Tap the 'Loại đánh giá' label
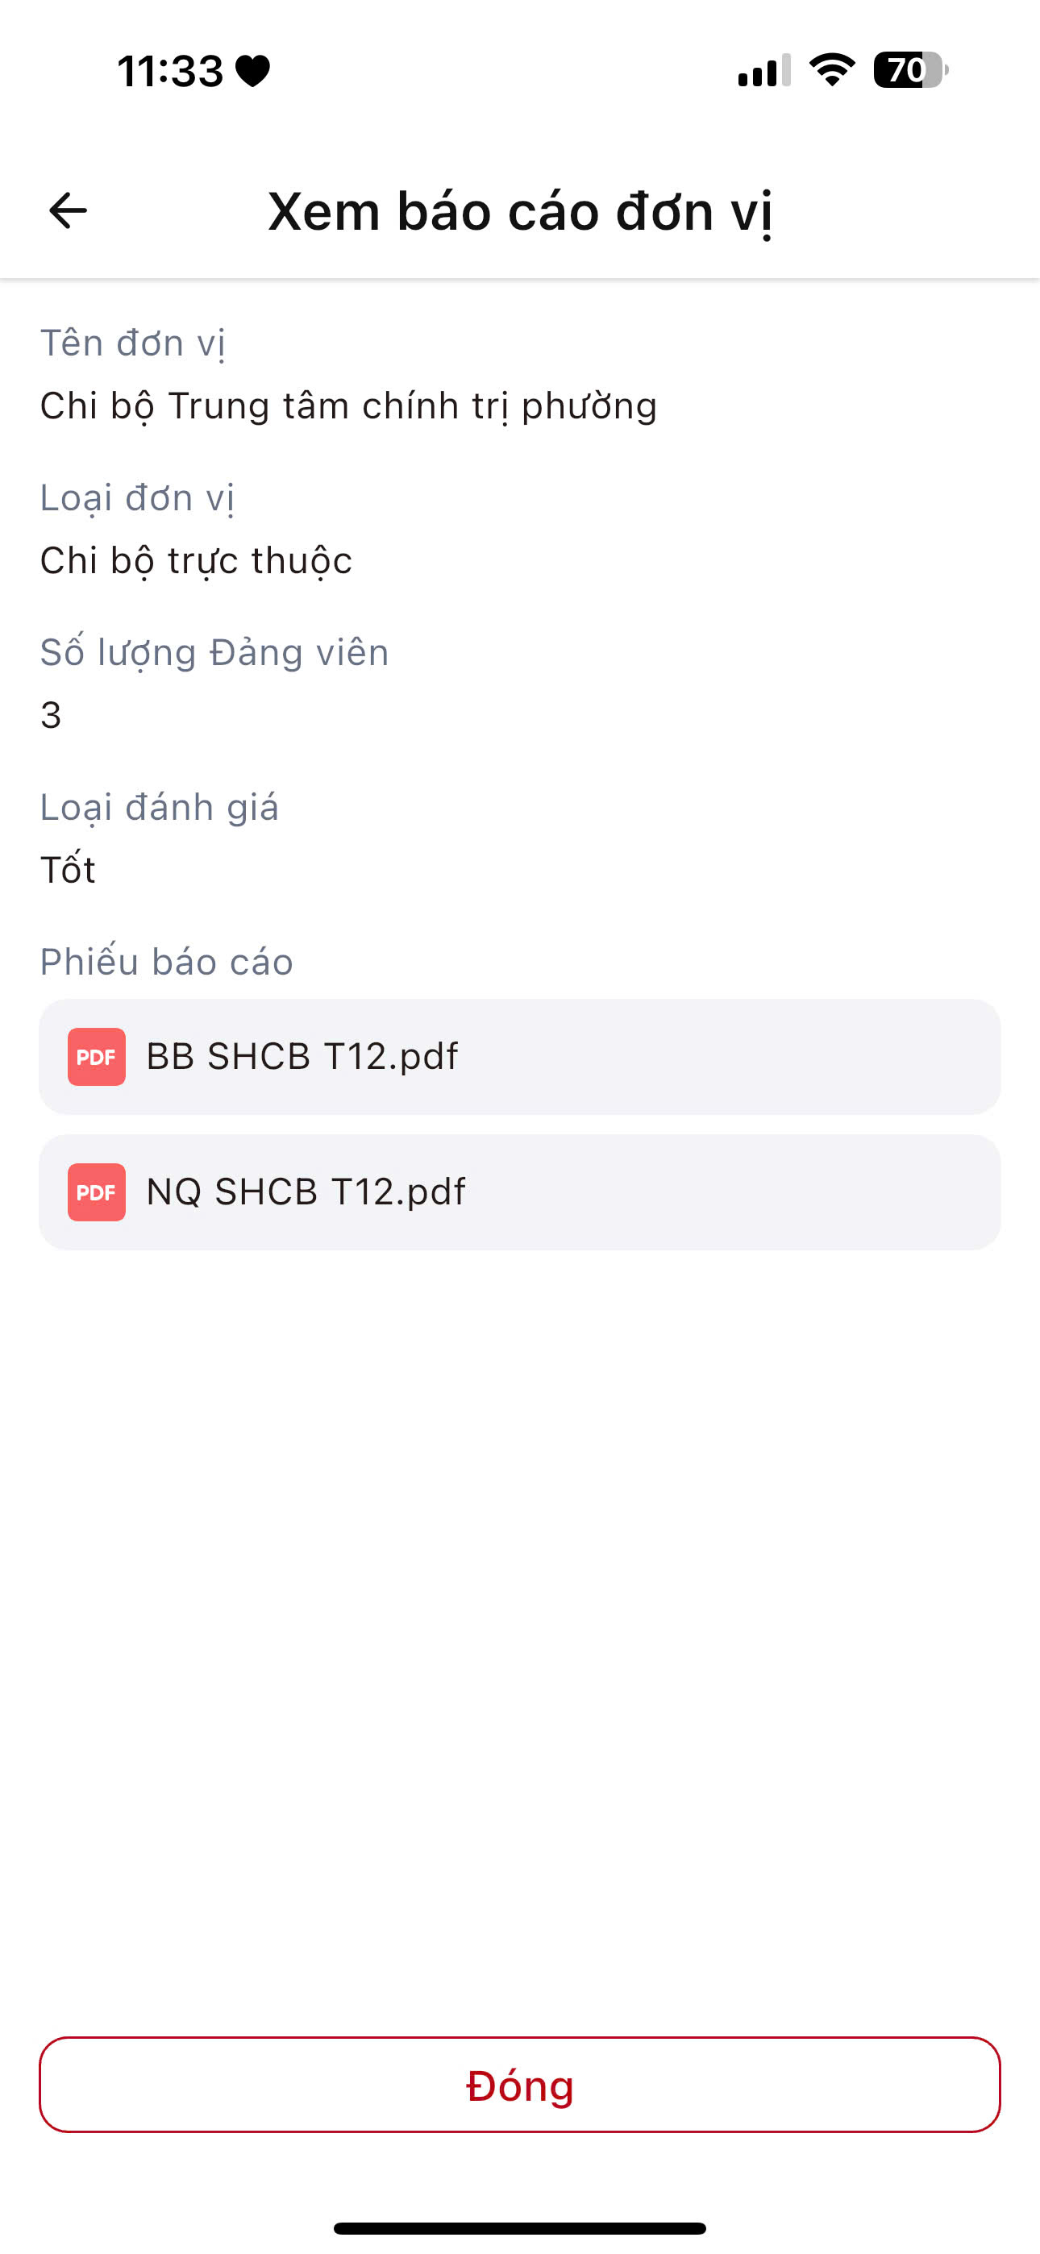1040x2254 pixels. coord(160,807)
